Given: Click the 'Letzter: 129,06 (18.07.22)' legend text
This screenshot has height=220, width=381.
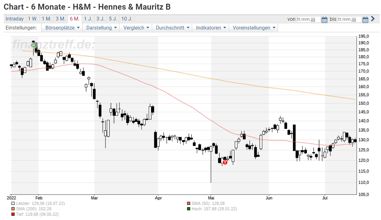Looking at the screenshot, I should pyautogui.click(x=40, y=203).
